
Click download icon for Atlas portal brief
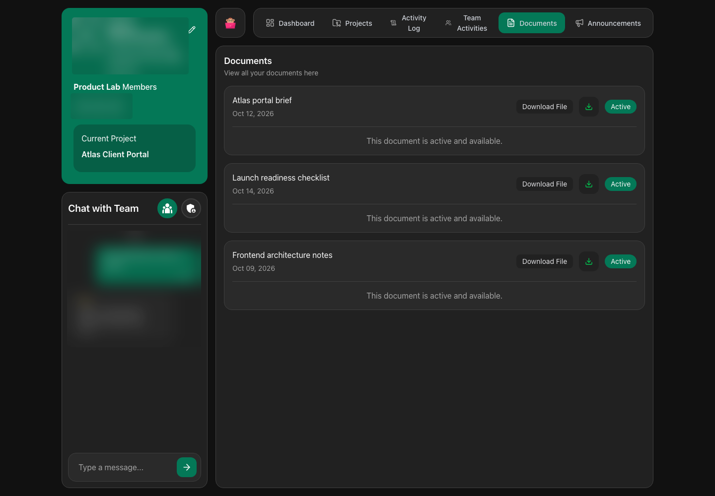[x=589, y=107]
